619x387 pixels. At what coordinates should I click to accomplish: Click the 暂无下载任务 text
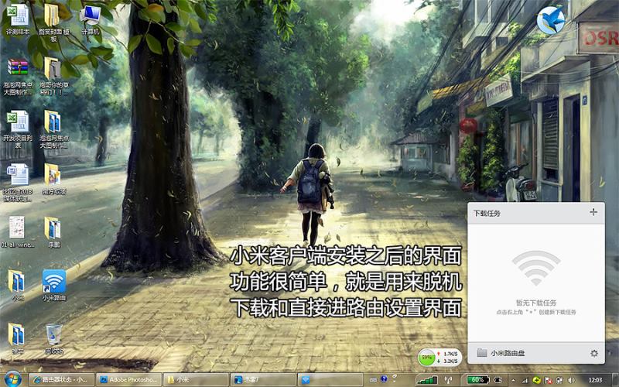point(535,303)
